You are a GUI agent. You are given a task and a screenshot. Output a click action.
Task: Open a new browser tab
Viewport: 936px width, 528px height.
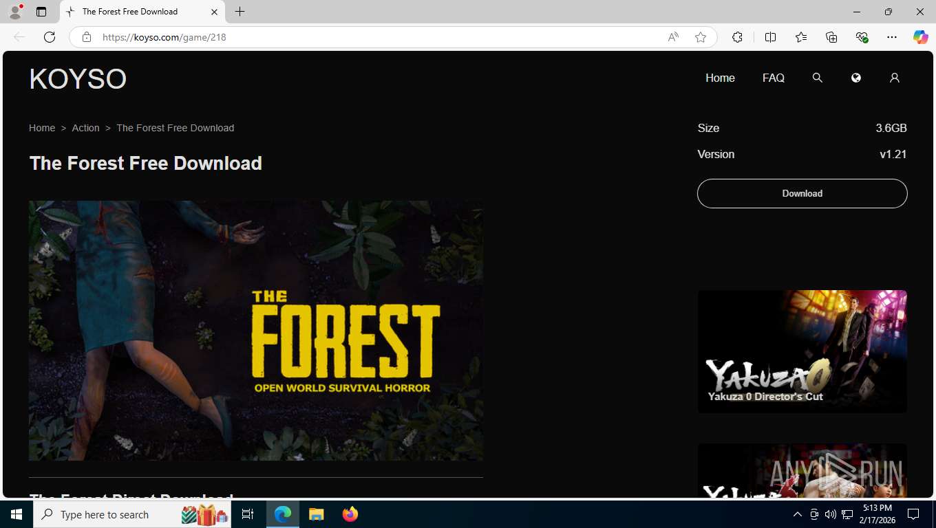[x=240, y=12]
